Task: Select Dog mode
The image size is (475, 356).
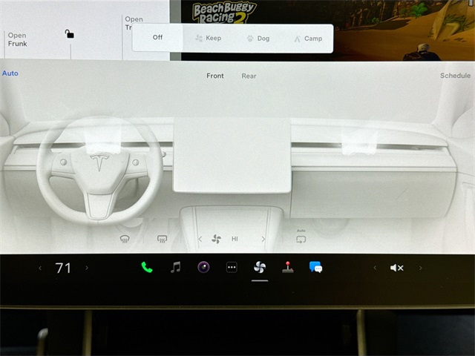Action: pyautogui.click(x=258, y=39)
